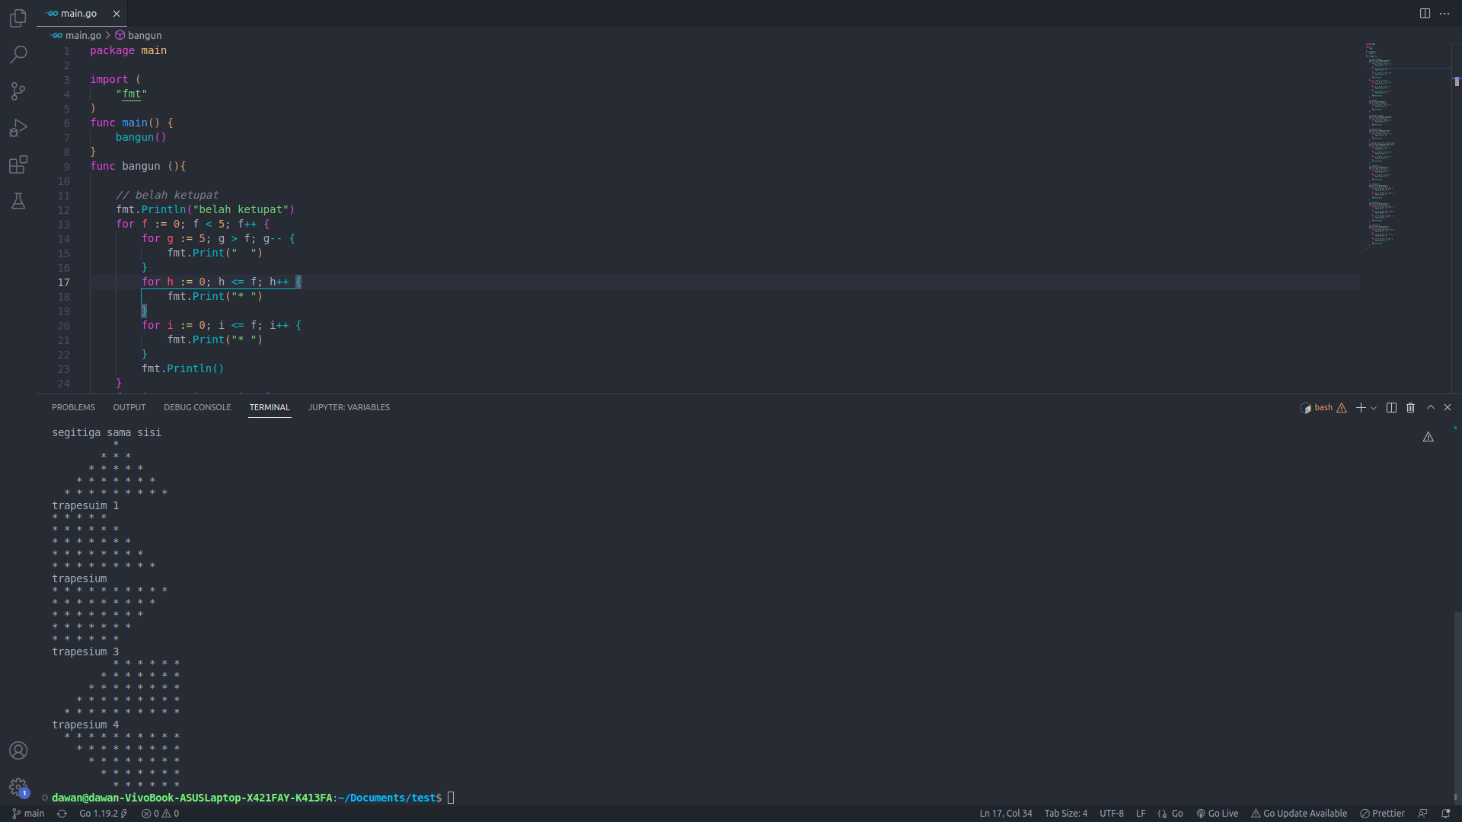Screen dimensions: 1462x822
Task: Open the Source Control view
Action: click(x=18, y=91)
